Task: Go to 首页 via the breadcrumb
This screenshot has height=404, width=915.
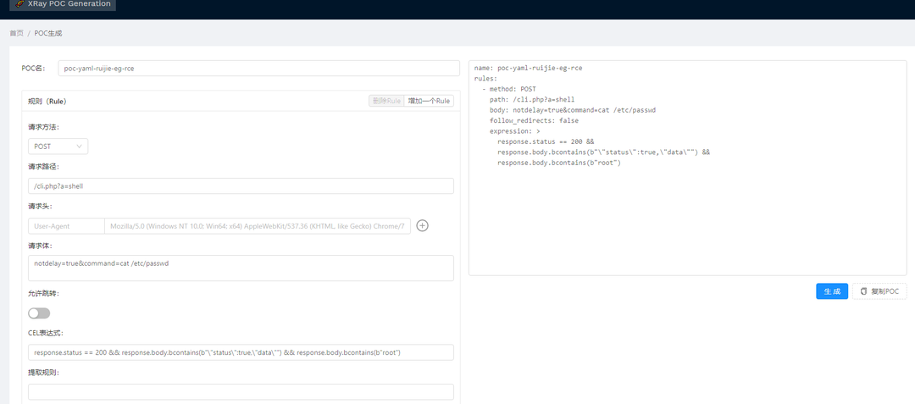Action: pyautogui.click(x=16, y=33)
